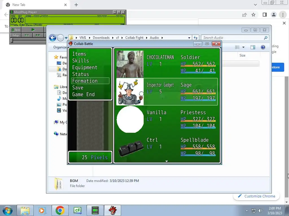
Task: Open Chrome's three-dot menu
Action: pyautogui.click(x=283, y=15)
